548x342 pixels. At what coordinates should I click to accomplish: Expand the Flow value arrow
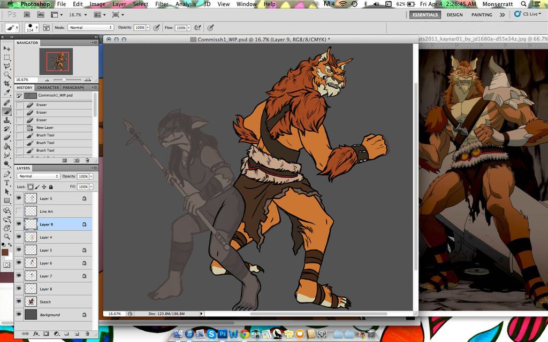pos(189,28)
